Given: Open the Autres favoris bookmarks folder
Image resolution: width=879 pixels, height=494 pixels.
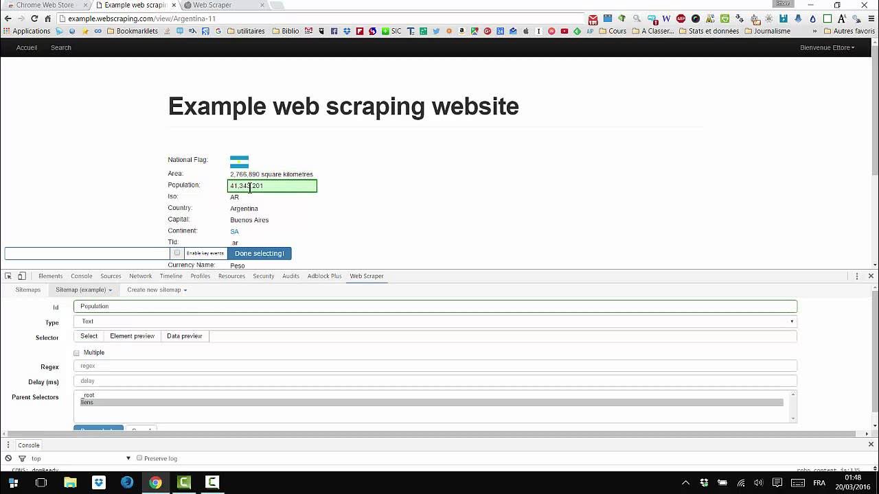Looking at the screenshot, I should click(x=849, y=31).
